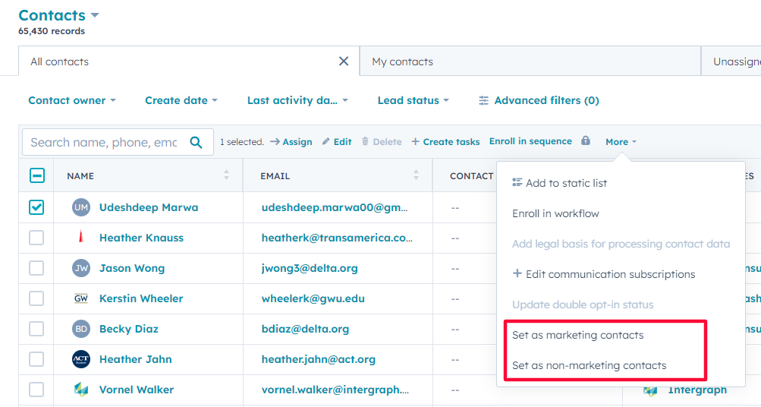The width and height of the screenshot is (761, 407).
Task: Click the contact search input field
Action: (x=103, y=142)
